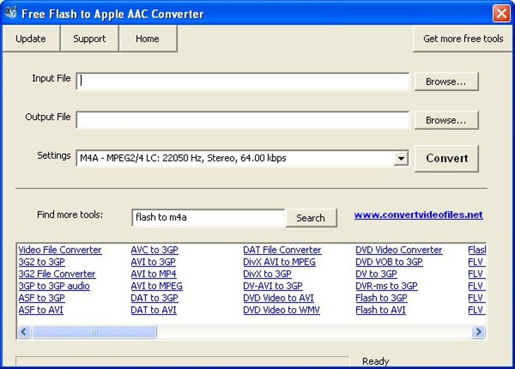Open the AVC to 3GP link
The image size is (515, 369).
154,250
